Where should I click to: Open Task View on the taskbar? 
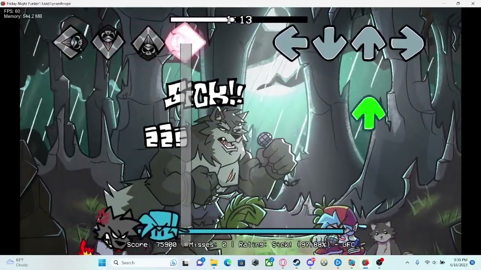[185, 262]
